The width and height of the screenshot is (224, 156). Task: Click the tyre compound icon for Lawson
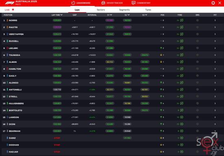point(182,117)
